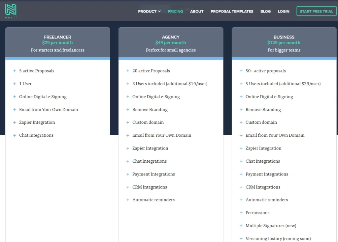Expand the Product dropdown menu
Viewport: 338px width, 242px height.
click(149, 12)
